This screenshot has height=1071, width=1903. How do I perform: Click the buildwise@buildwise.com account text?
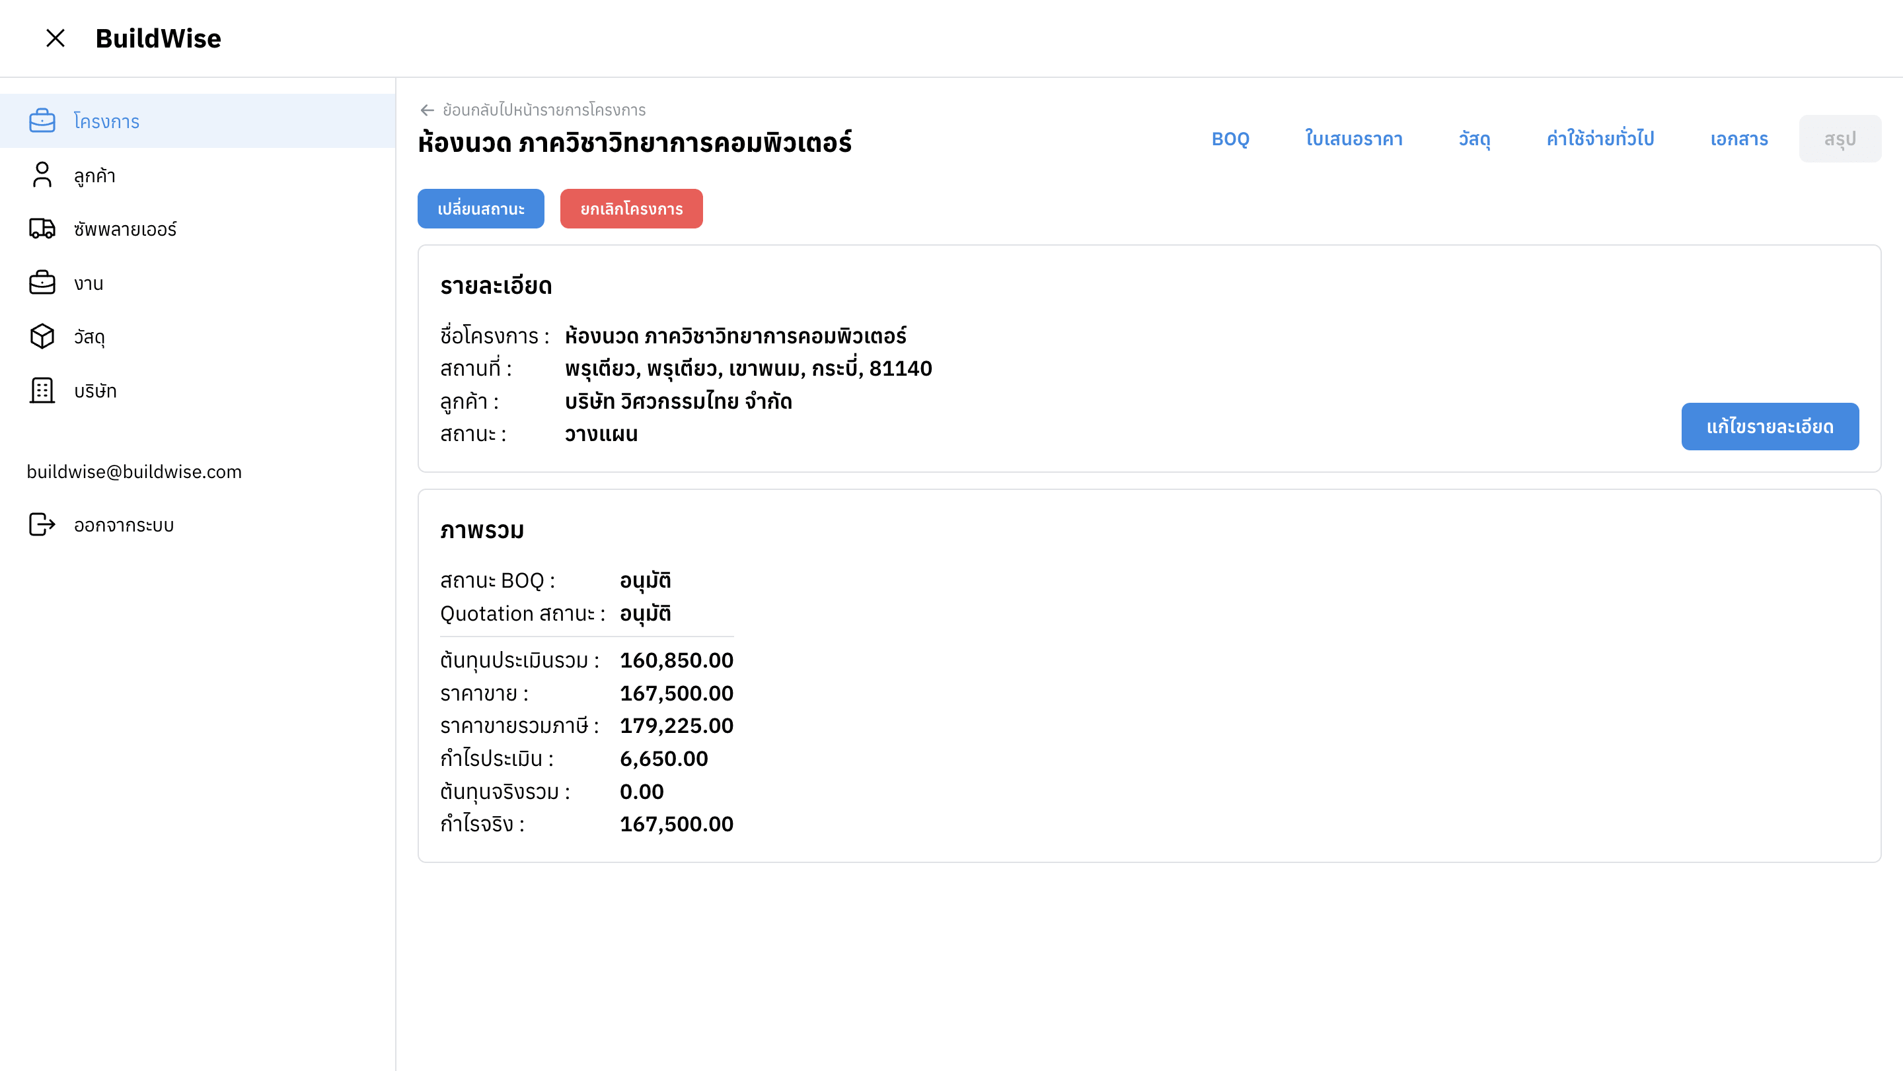tap(134, 471)
